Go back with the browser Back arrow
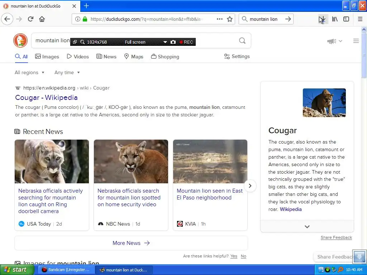The width and height of the screenshot is (367, 275). (7, 19)
